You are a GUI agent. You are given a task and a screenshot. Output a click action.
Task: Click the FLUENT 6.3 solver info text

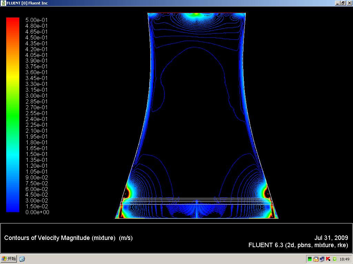tap(298, 245)
